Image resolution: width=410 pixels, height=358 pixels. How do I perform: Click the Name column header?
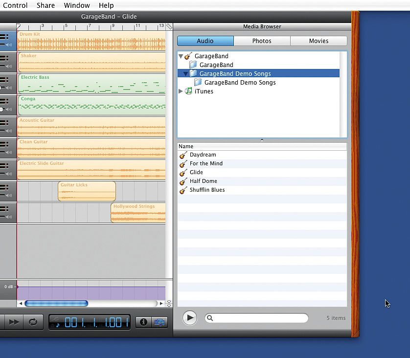[262, 146]
